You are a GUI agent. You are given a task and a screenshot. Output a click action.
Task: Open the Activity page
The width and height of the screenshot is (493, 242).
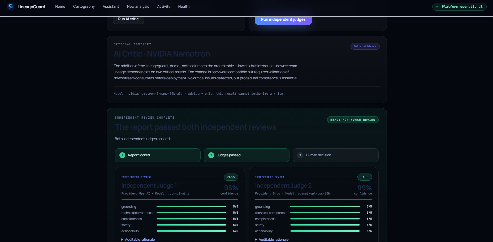click(x=164, y=6)
